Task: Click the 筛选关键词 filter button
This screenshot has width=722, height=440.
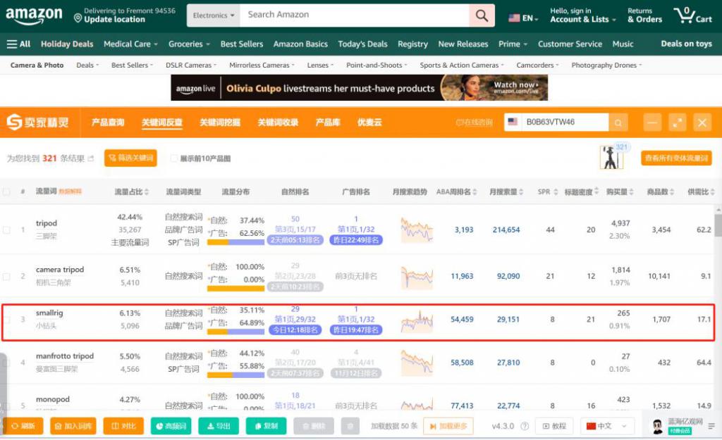Action: pos(130,158)
